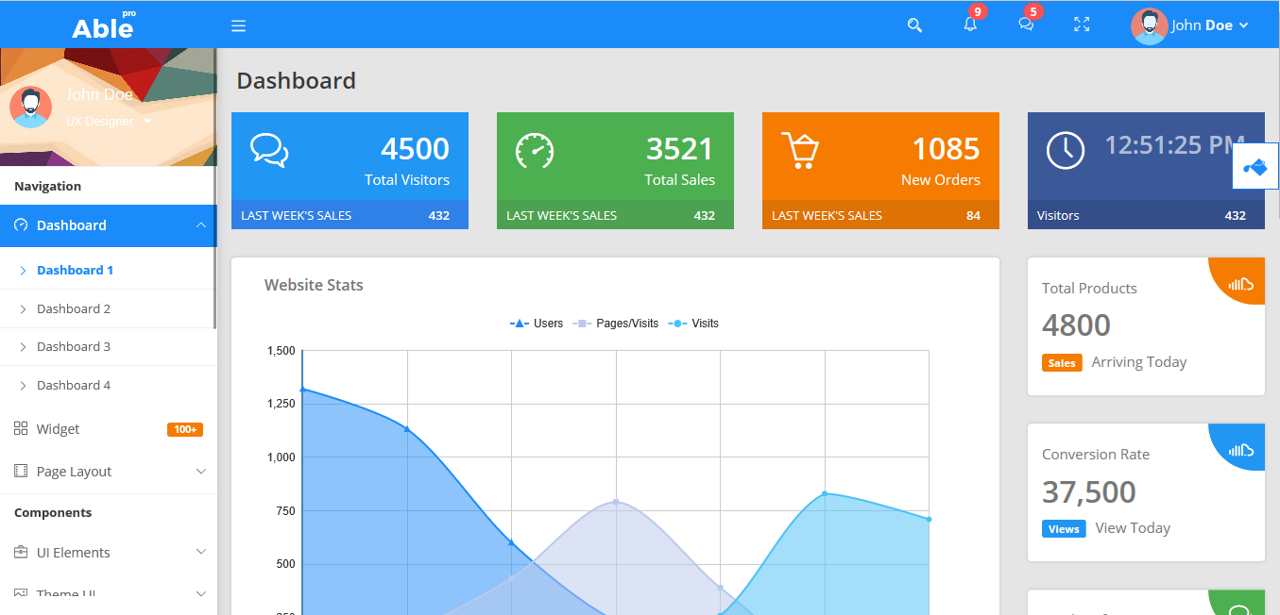Click the sidebar vertical scrollbar
This screenshot has height=615, width=1280.
215,189
